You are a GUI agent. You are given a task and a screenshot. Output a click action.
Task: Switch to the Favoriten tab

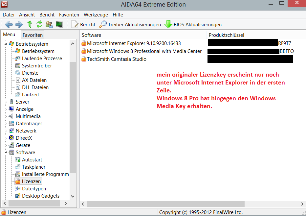click(33, 35)
